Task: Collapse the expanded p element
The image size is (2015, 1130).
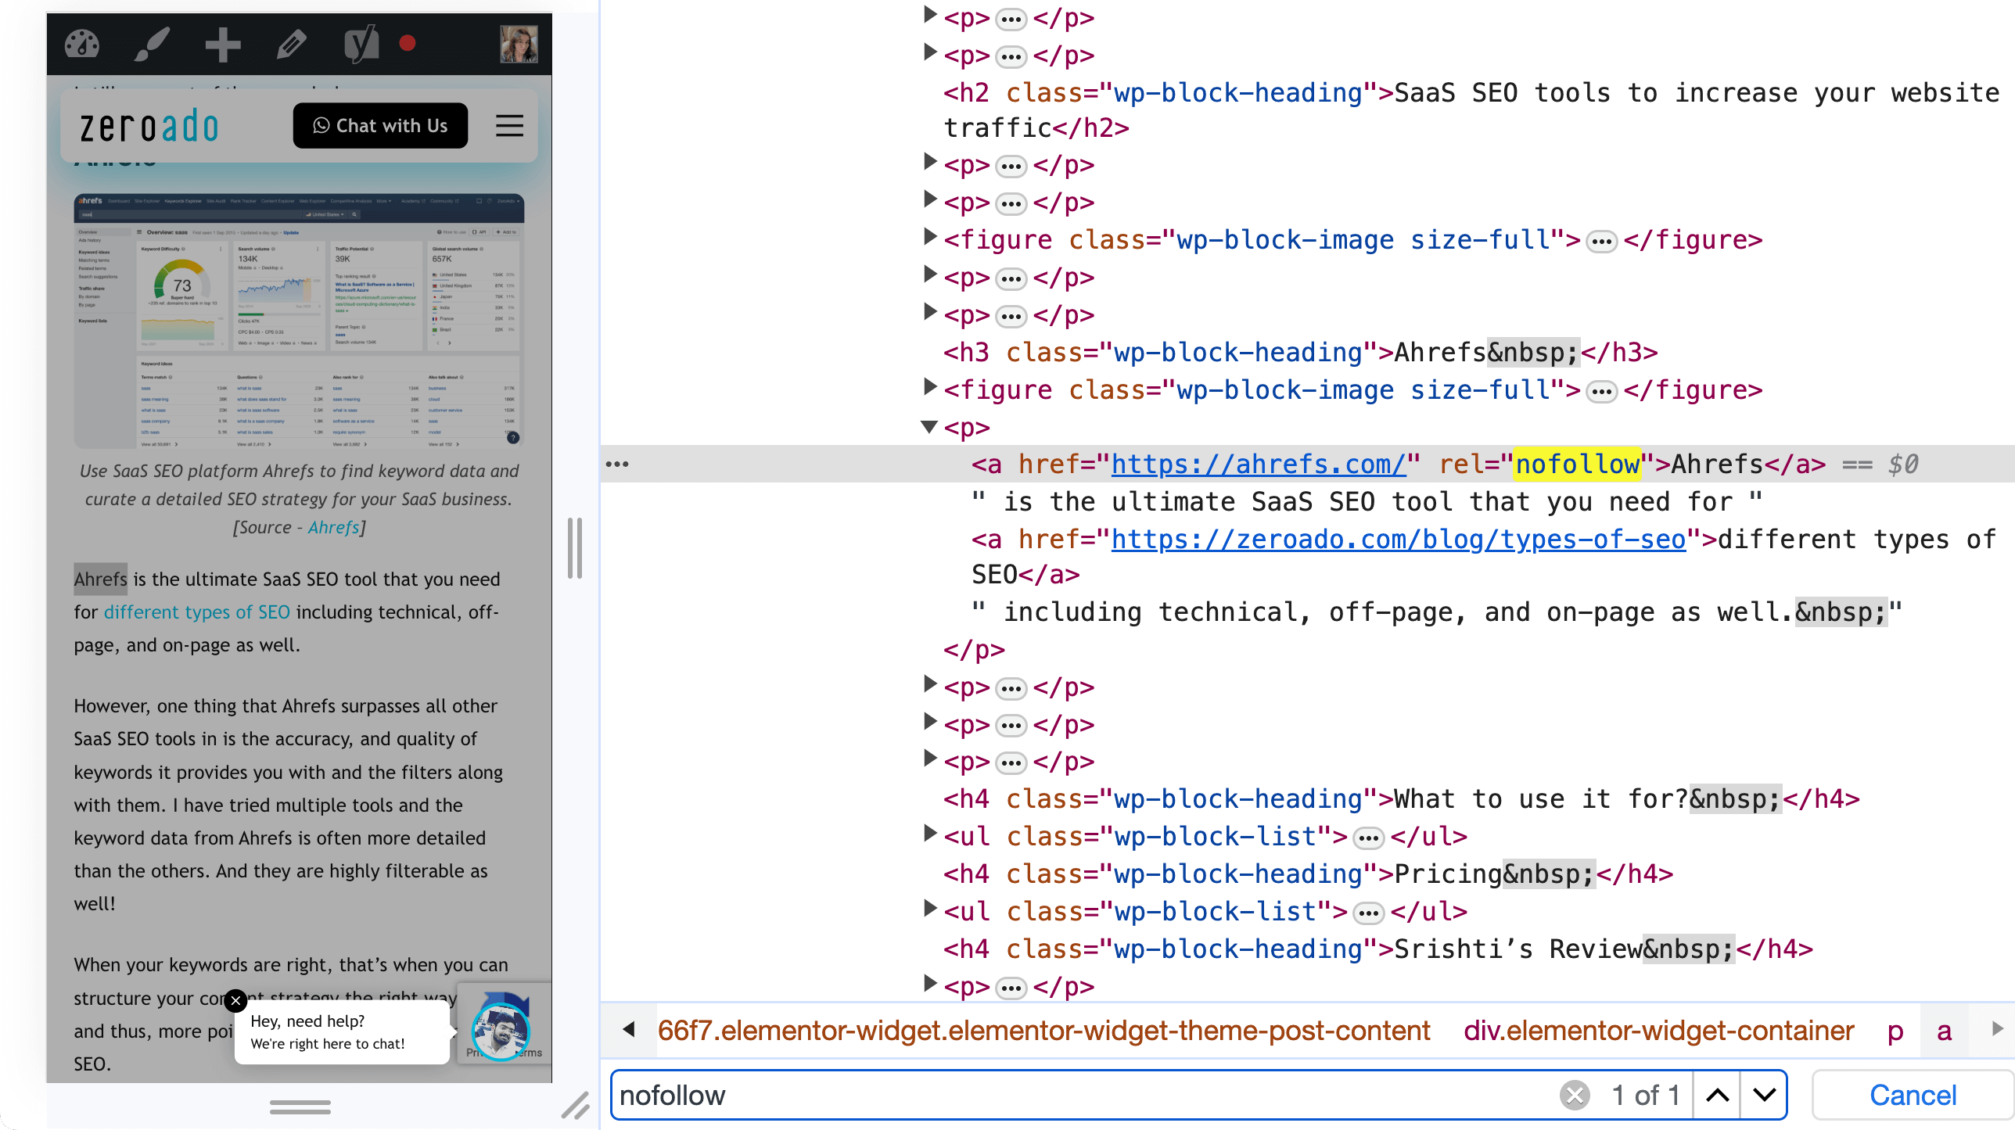Action: pyautogui.click(x=929, y=427)
